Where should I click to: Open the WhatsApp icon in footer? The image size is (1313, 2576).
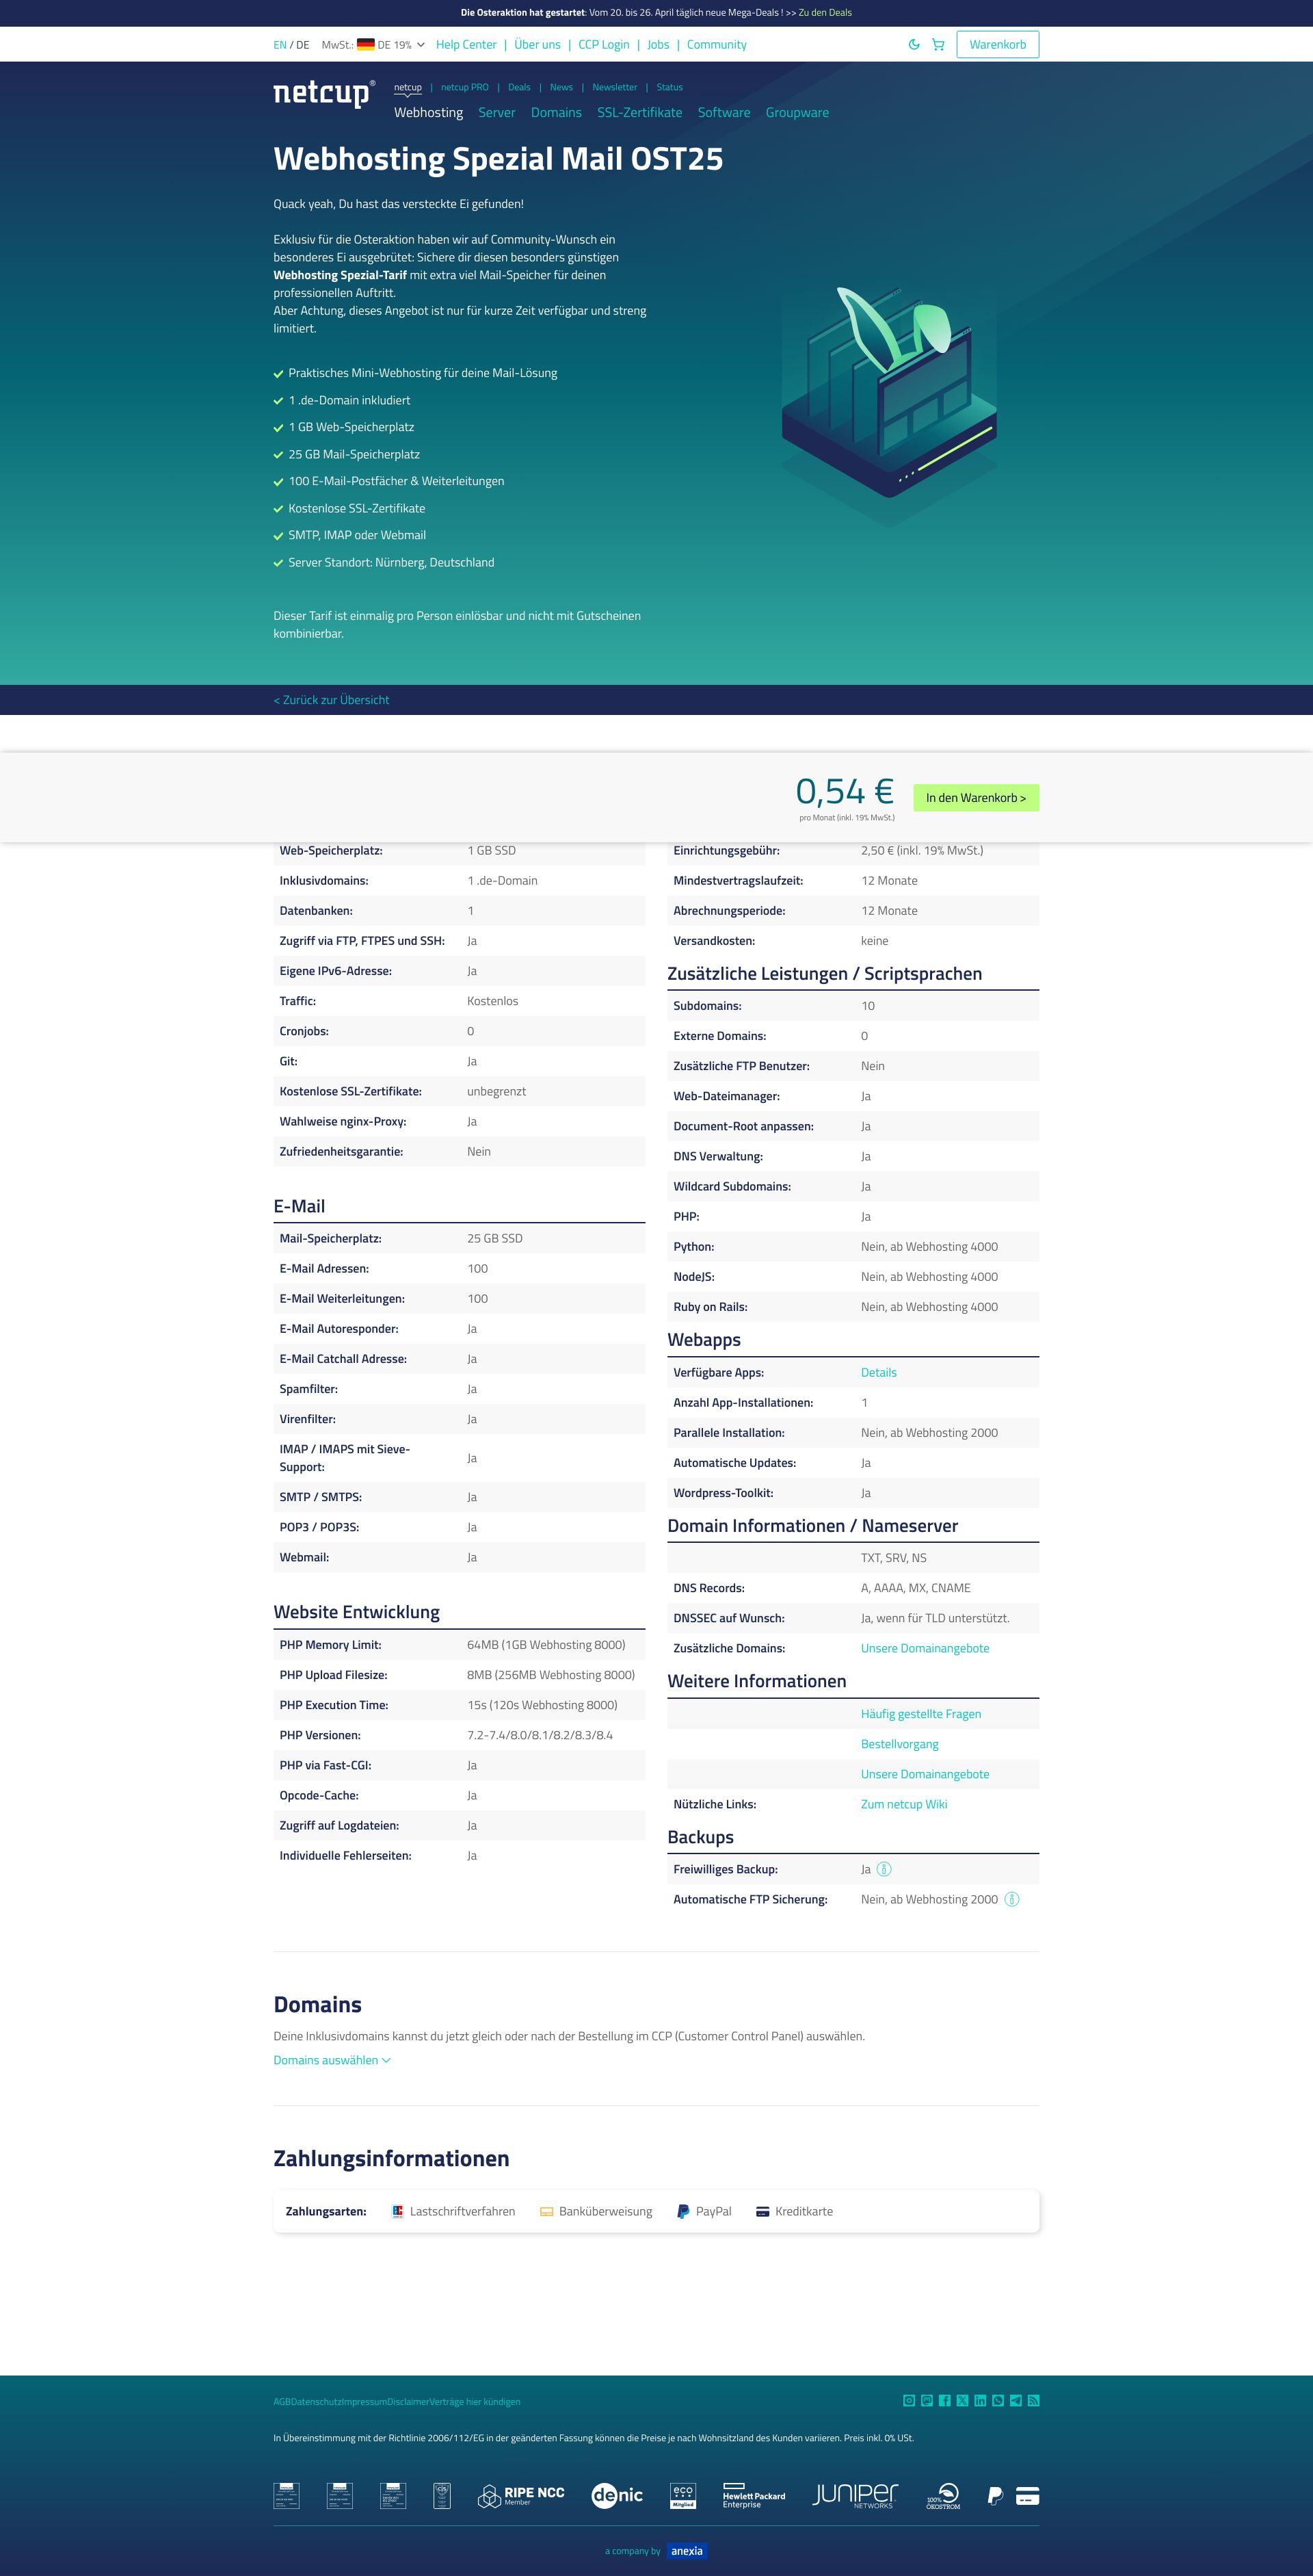997,2400
